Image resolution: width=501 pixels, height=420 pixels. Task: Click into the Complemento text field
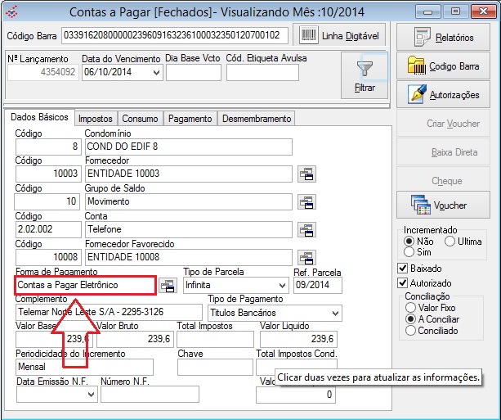(x=108, y=313)
